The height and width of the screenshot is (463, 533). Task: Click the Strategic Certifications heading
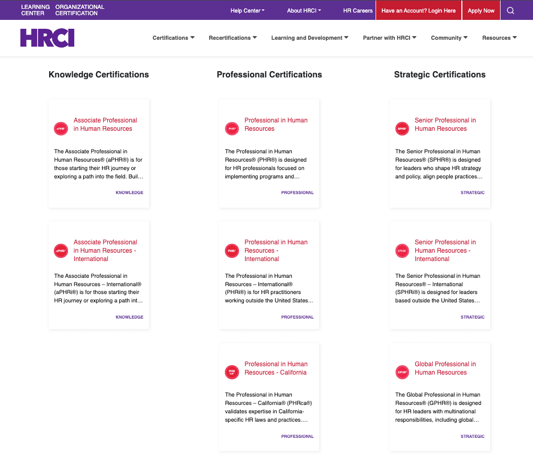[439, 74]
